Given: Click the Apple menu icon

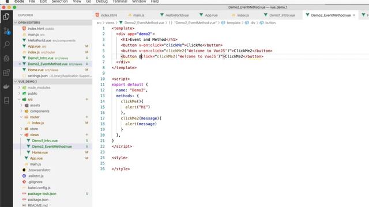Looking at the screenshot, I should (x=7, y=1).
